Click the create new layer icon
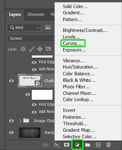Screen dimensions: 122x150 point(98,145)
